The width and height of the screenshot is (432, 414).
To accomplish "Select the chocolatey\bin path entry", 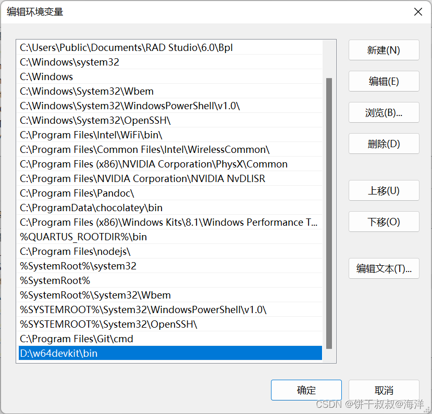I will [x=170, y=208].
